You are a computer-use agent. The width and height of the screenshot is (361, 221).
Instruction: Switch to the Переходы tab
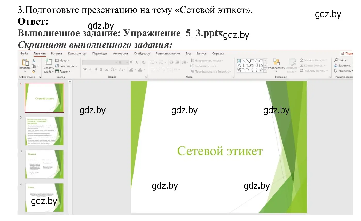(x=99, y=53)
